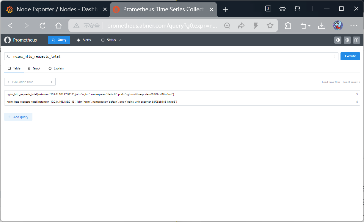Toggle the light/dark theme icon
This screenshot has height=222, width=364.
(x=338, y=40)
